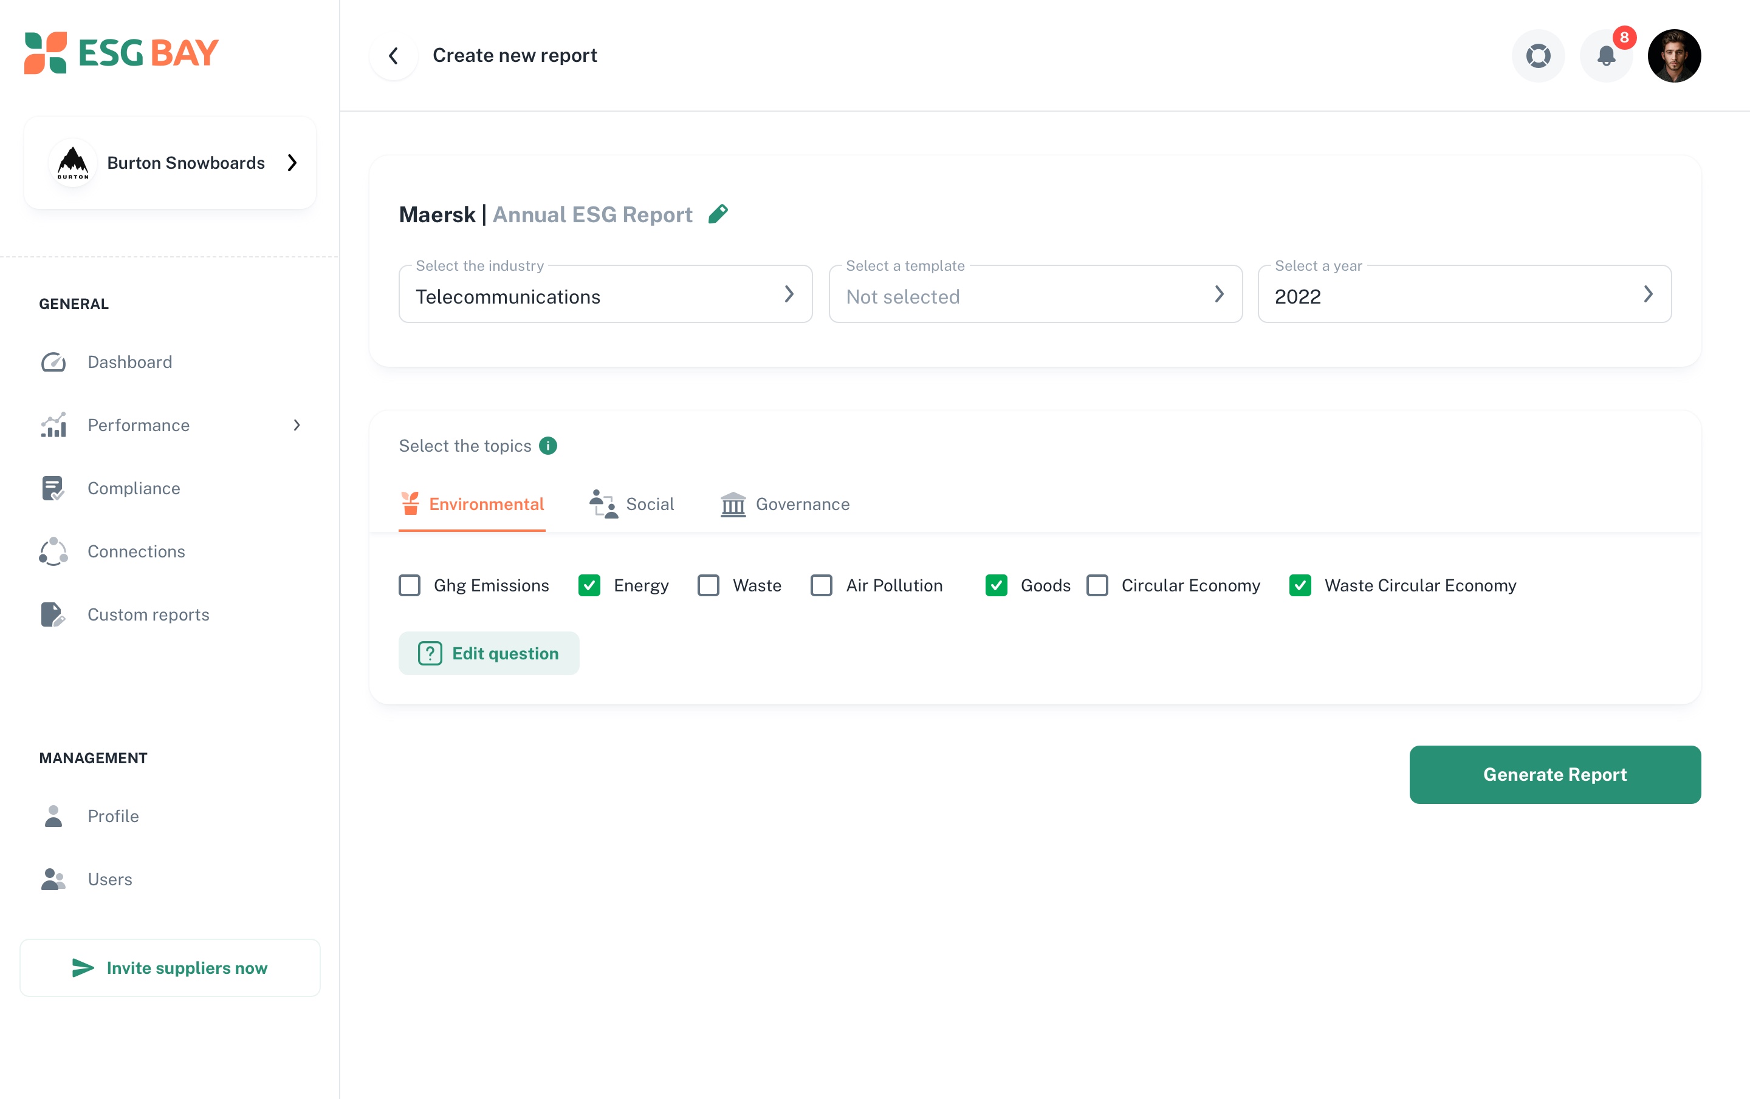Image resolution: width=1750 pixels, height=1099 pixels.
Task: Open the Select a year dropdown
Action: (x=1464, y=294)
